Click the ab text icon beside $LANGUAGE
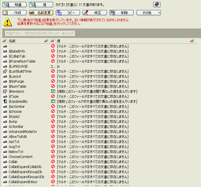201x187 pixels. click(5, 66)
